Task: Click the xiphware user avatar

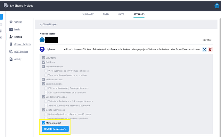Action: pos(42,49)
